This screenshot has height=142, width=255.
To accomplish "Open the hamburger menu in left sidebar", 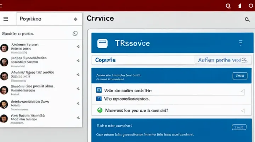I will (x=6, y=19).
